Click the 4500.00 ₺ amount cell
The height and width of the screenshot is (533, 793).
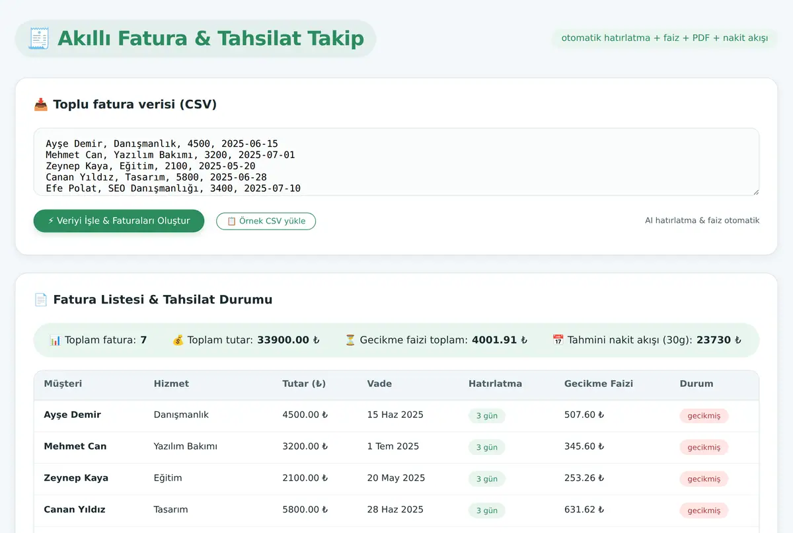point(305,415)
